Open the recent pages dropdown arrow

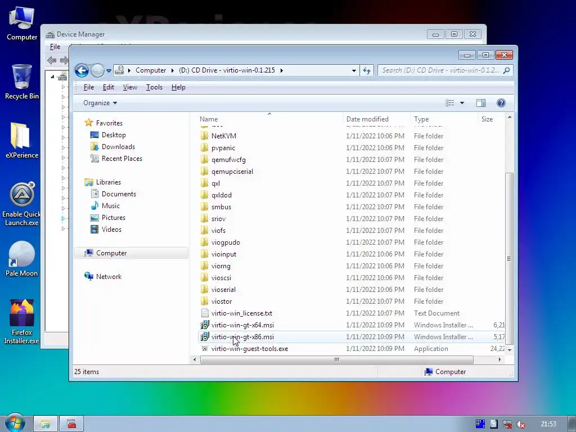coord(109,70)
